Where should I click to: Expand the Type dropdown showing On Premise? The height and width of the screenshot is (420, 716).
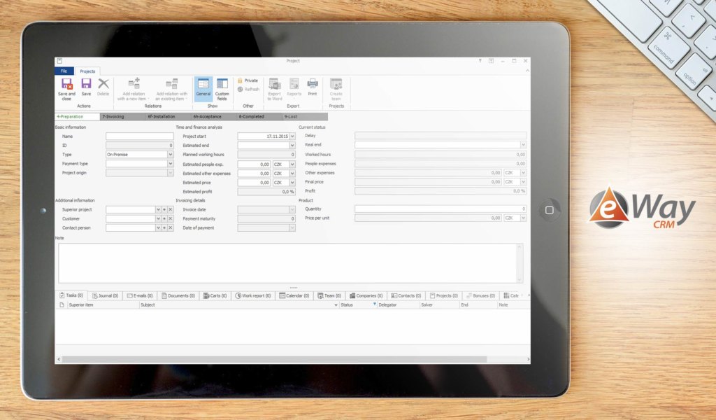(170, 155)
